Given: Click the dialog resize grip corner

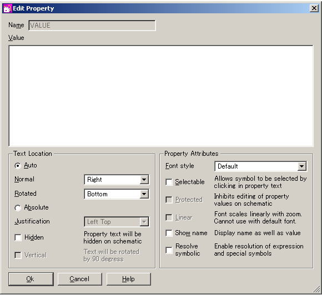Looking at the screenshot, I should [316, 289].
